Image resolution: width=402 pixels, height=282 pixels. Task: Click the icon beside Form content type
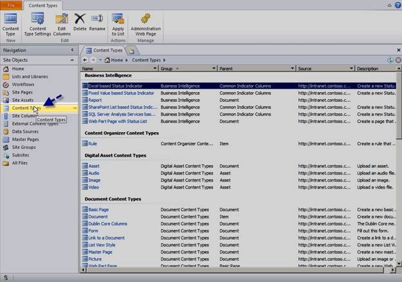pyautogui.click(x=85, y=230)
